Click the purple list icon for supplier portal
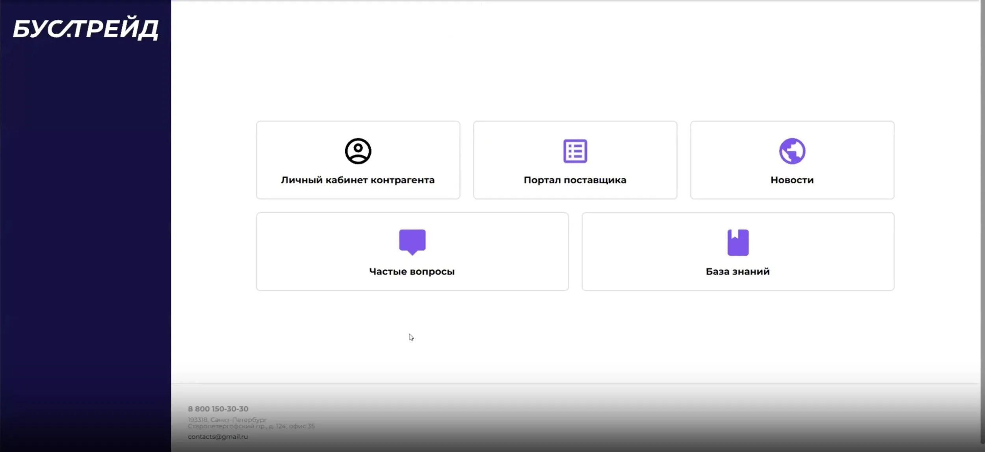The height and width of the screenshot is (452, 985). tap(575, 151)
